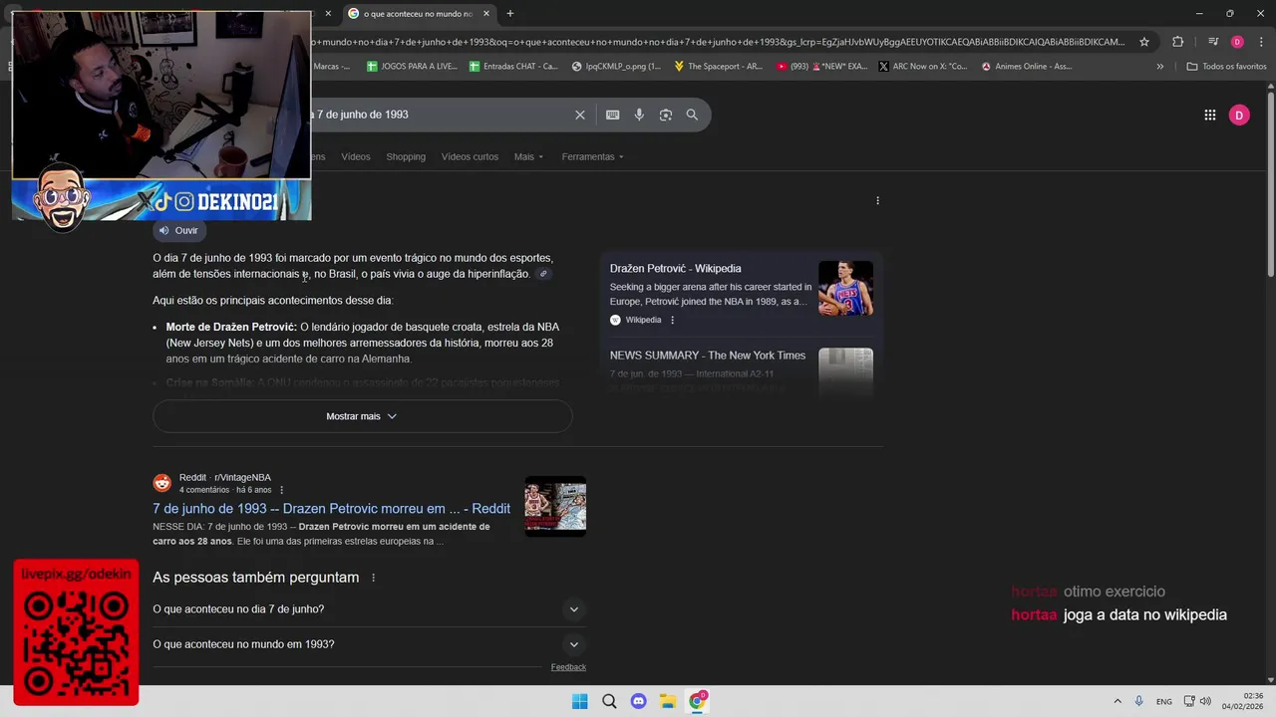
Task: Open the on-screen keyboard input tool
Action: 613,115
